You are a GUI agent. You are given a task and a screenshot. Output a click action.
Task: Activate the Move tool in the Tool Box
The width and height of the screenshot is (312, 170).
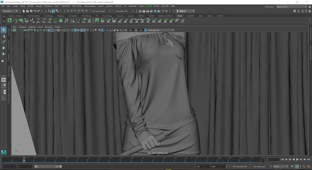4,48
